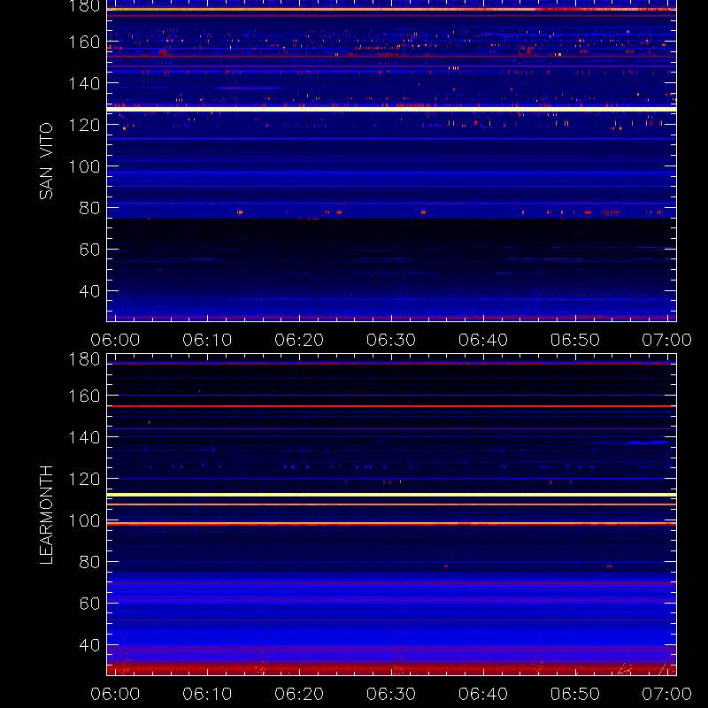Viewport: 708px width, 708px height.
Task: Click 06:50 time label under LEARMONTH plot
Action: click(575, 694)
